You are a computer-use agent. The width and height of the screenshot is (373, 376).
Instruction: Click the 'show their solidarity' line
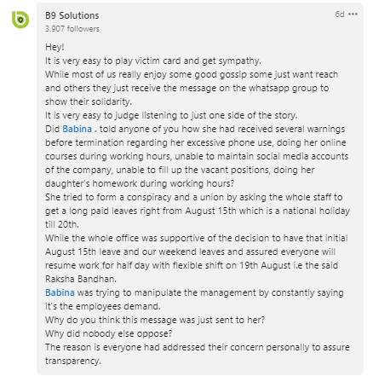click(x=89, y=101)
